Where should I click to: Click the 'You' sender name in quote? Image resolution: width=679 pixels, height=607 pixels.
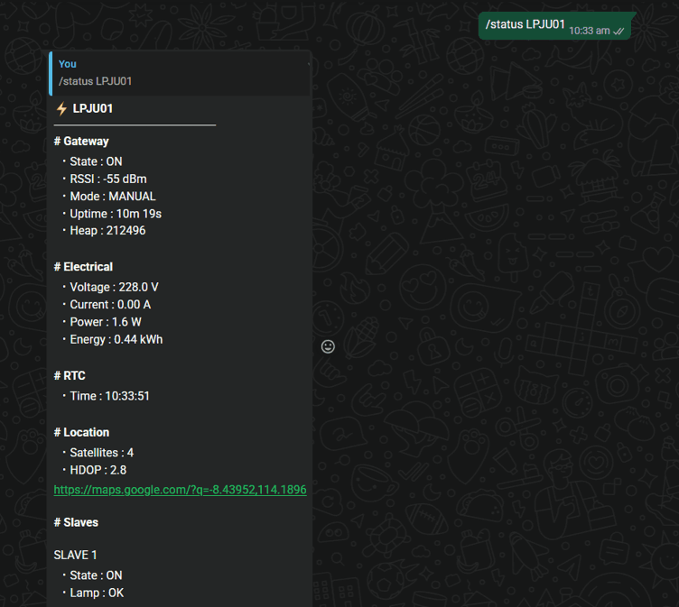[68, 64]
